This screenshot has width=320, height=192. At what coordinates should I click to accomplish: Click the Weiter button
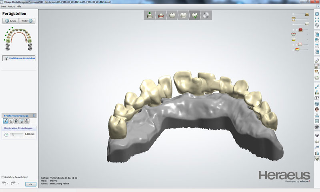[27, 21]
